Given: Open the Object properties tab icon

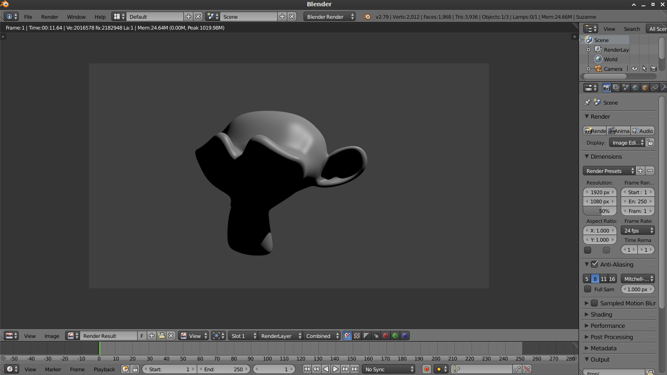Looking at the screenshot, I should (x=645, y=87).
